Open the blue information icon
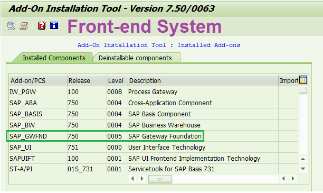This screenshot has width=323, height=193. click(54, 25)
